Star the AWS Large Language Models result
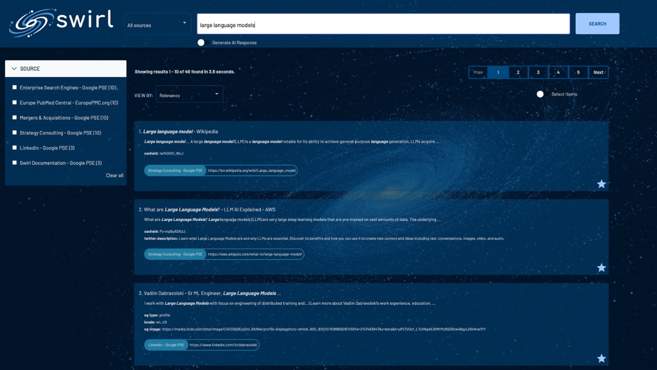657x370 pixels. (602, 268)
